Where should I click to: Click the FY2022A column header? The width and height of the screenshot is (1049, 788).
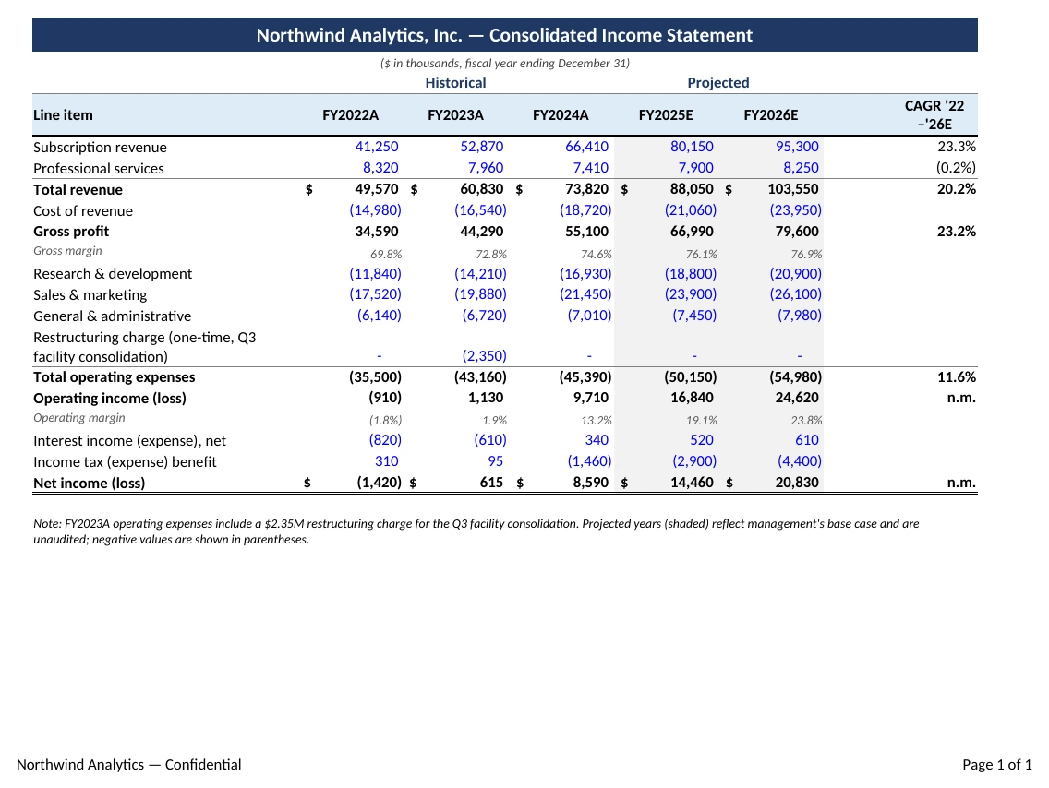[350, 115]
